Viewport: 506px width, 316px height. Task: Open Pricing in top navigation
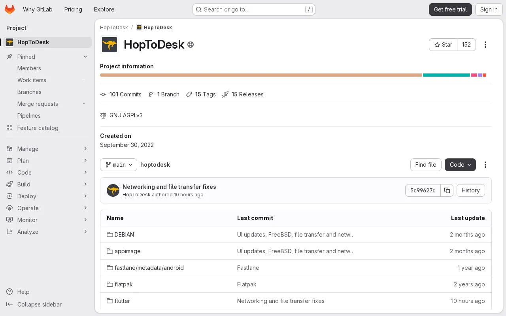point(73,9)
